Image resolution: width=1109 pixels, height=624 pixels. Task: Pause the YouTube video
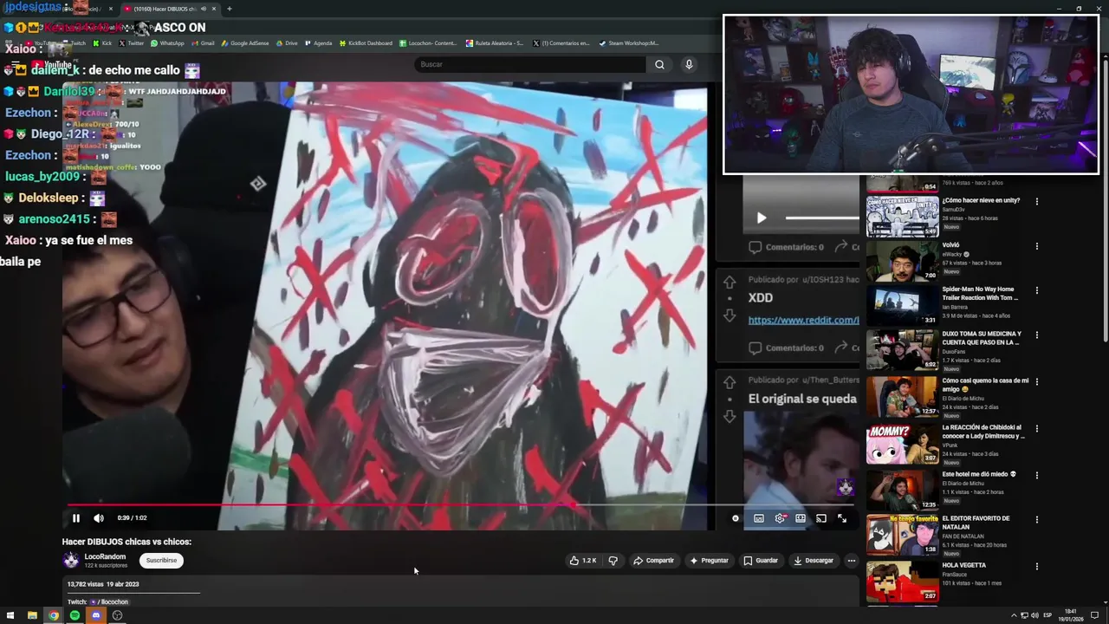pos(75,518)
